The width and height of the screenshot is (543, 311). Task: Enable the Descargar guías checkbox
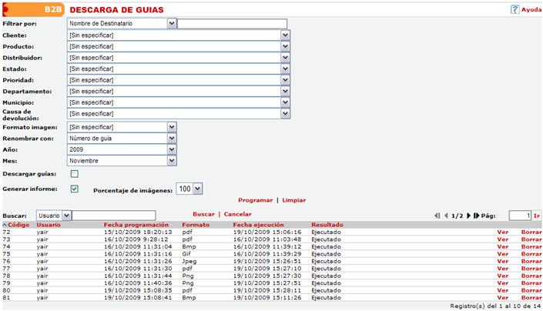pos(75,175)
